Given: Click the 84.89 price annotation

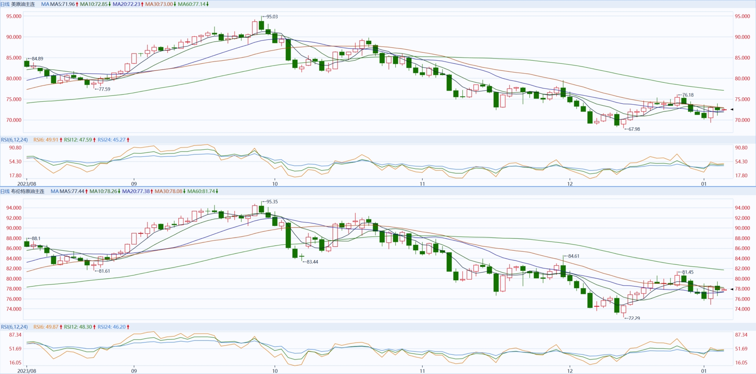Looking at the screenshot, I should pyautogui.click(x=35, y=59).
